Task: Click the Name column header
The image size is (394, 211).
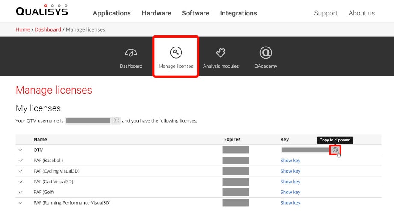Action: [40, 139]
